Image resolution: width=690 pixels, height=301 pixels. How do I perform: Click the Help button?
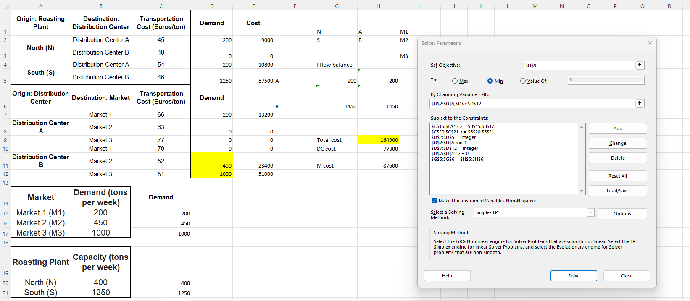click(x=447, y=276)
